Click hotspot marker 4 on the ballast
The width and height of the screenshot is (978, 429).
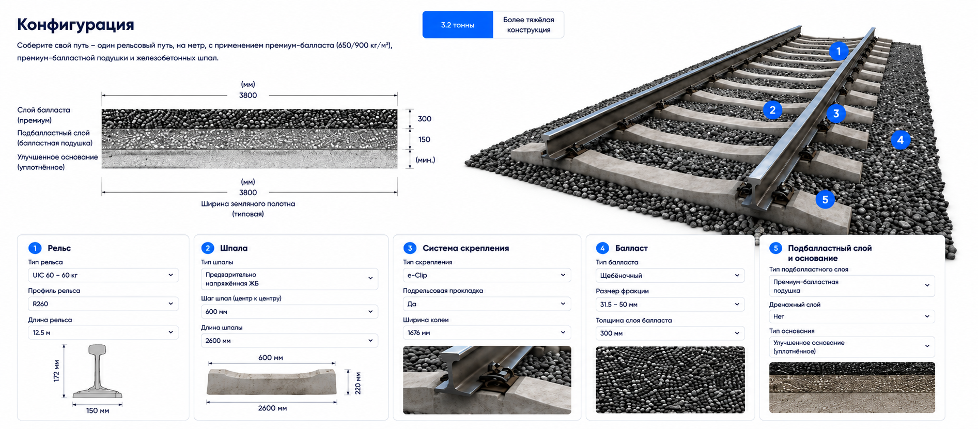tap(901, 140)
